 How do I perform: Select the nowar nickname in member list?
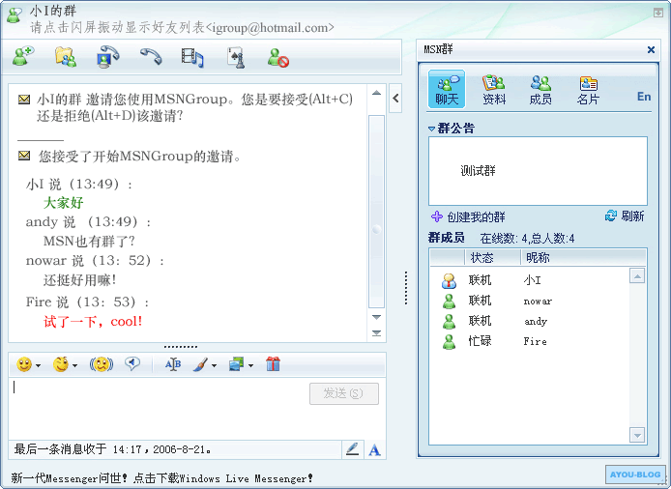pyautogui.click(x=538, y=302)
